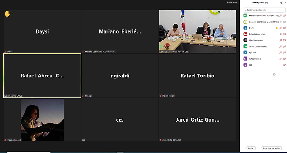Select the ces video tile
Screen dimensions: 287x153
120,120
